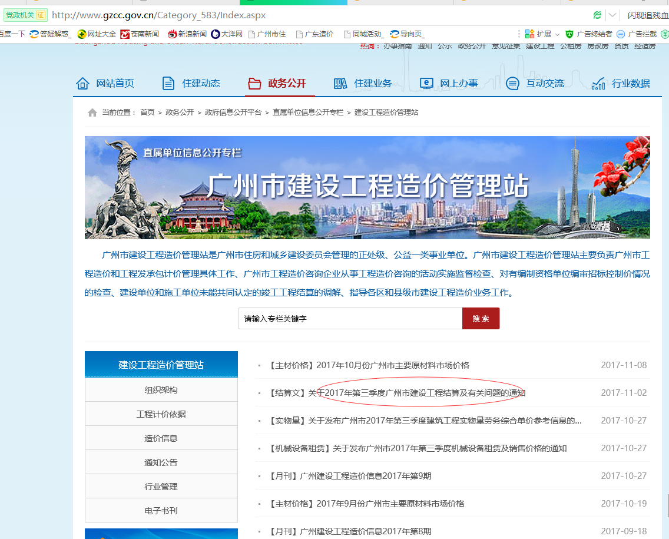Click the 广州市建设工程造价管理站 banner image
The height and width of the screenshot is (539, 669).
pos(367,187)
